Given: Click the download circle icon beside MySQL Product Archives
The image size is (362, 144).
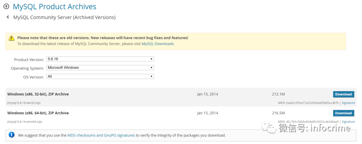Looking at the screenshot, I should 6,6.
